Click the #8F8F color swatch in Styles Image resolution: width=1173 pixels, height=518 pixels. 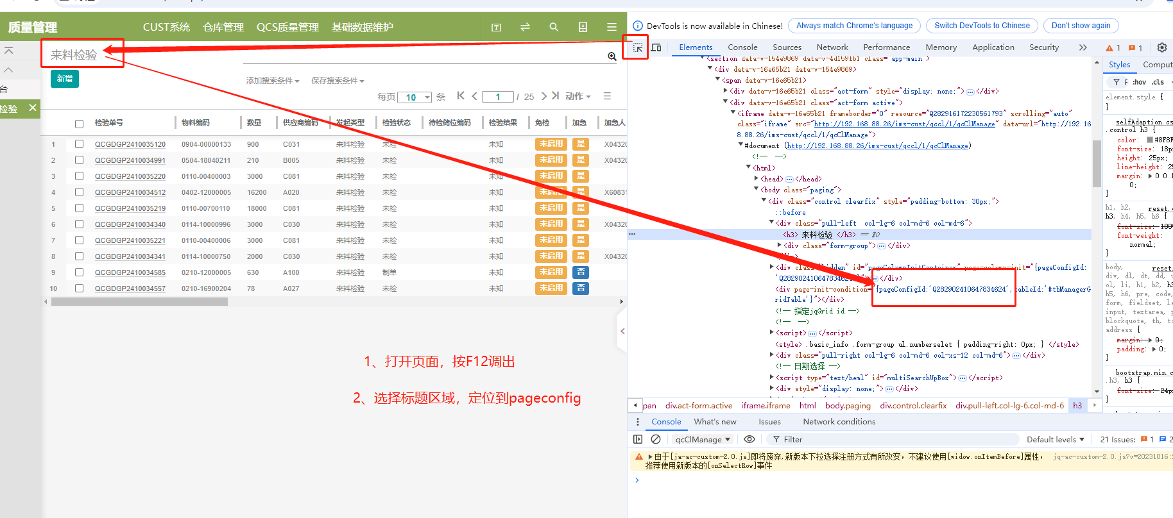click(1150, 140)
